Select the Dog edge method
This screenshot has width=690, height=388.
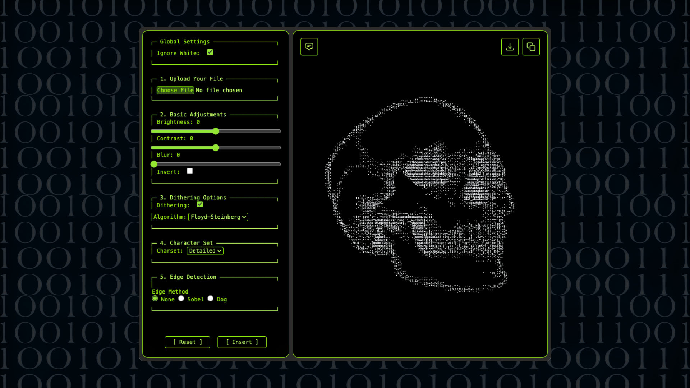point(211,299)
